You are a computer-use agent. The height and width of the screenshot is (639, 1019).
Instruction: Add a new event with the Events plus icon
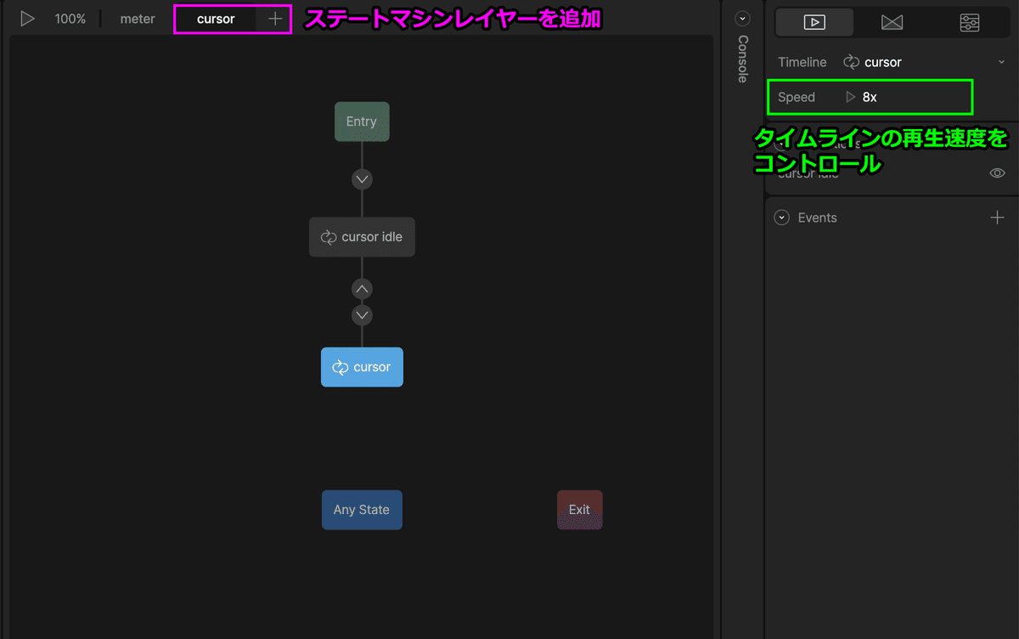click(x=996, y=218)
